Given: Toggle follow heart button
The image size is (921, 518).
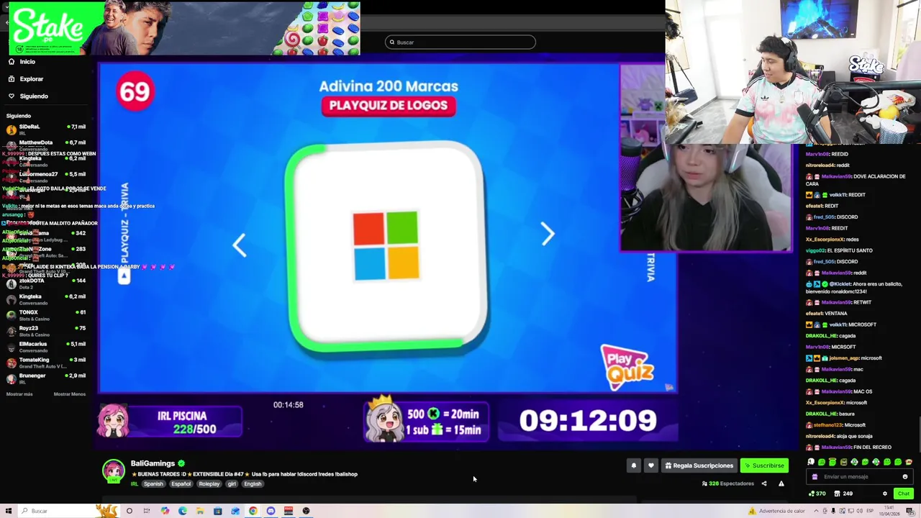Looking at the screenshot, I should tap(651, 465).
